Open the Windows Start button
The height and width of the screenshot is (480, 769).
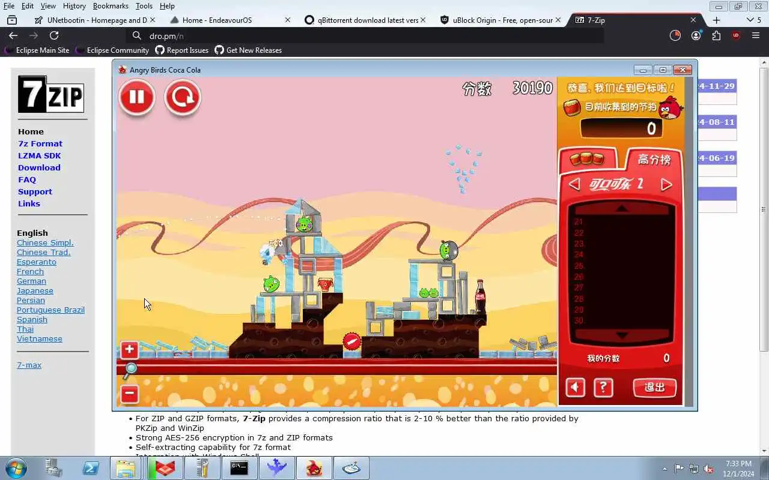click(16, 468)
